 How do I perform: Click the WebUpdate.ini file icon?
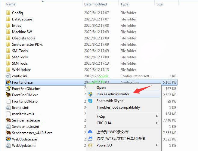coord(8,146)
